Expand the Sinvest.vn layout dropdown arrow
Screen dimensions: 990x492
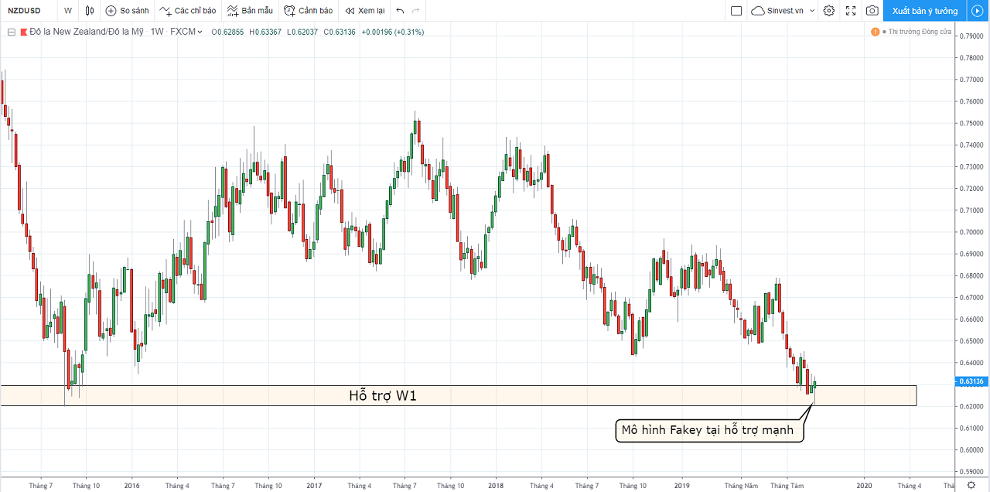click(812, 11)
